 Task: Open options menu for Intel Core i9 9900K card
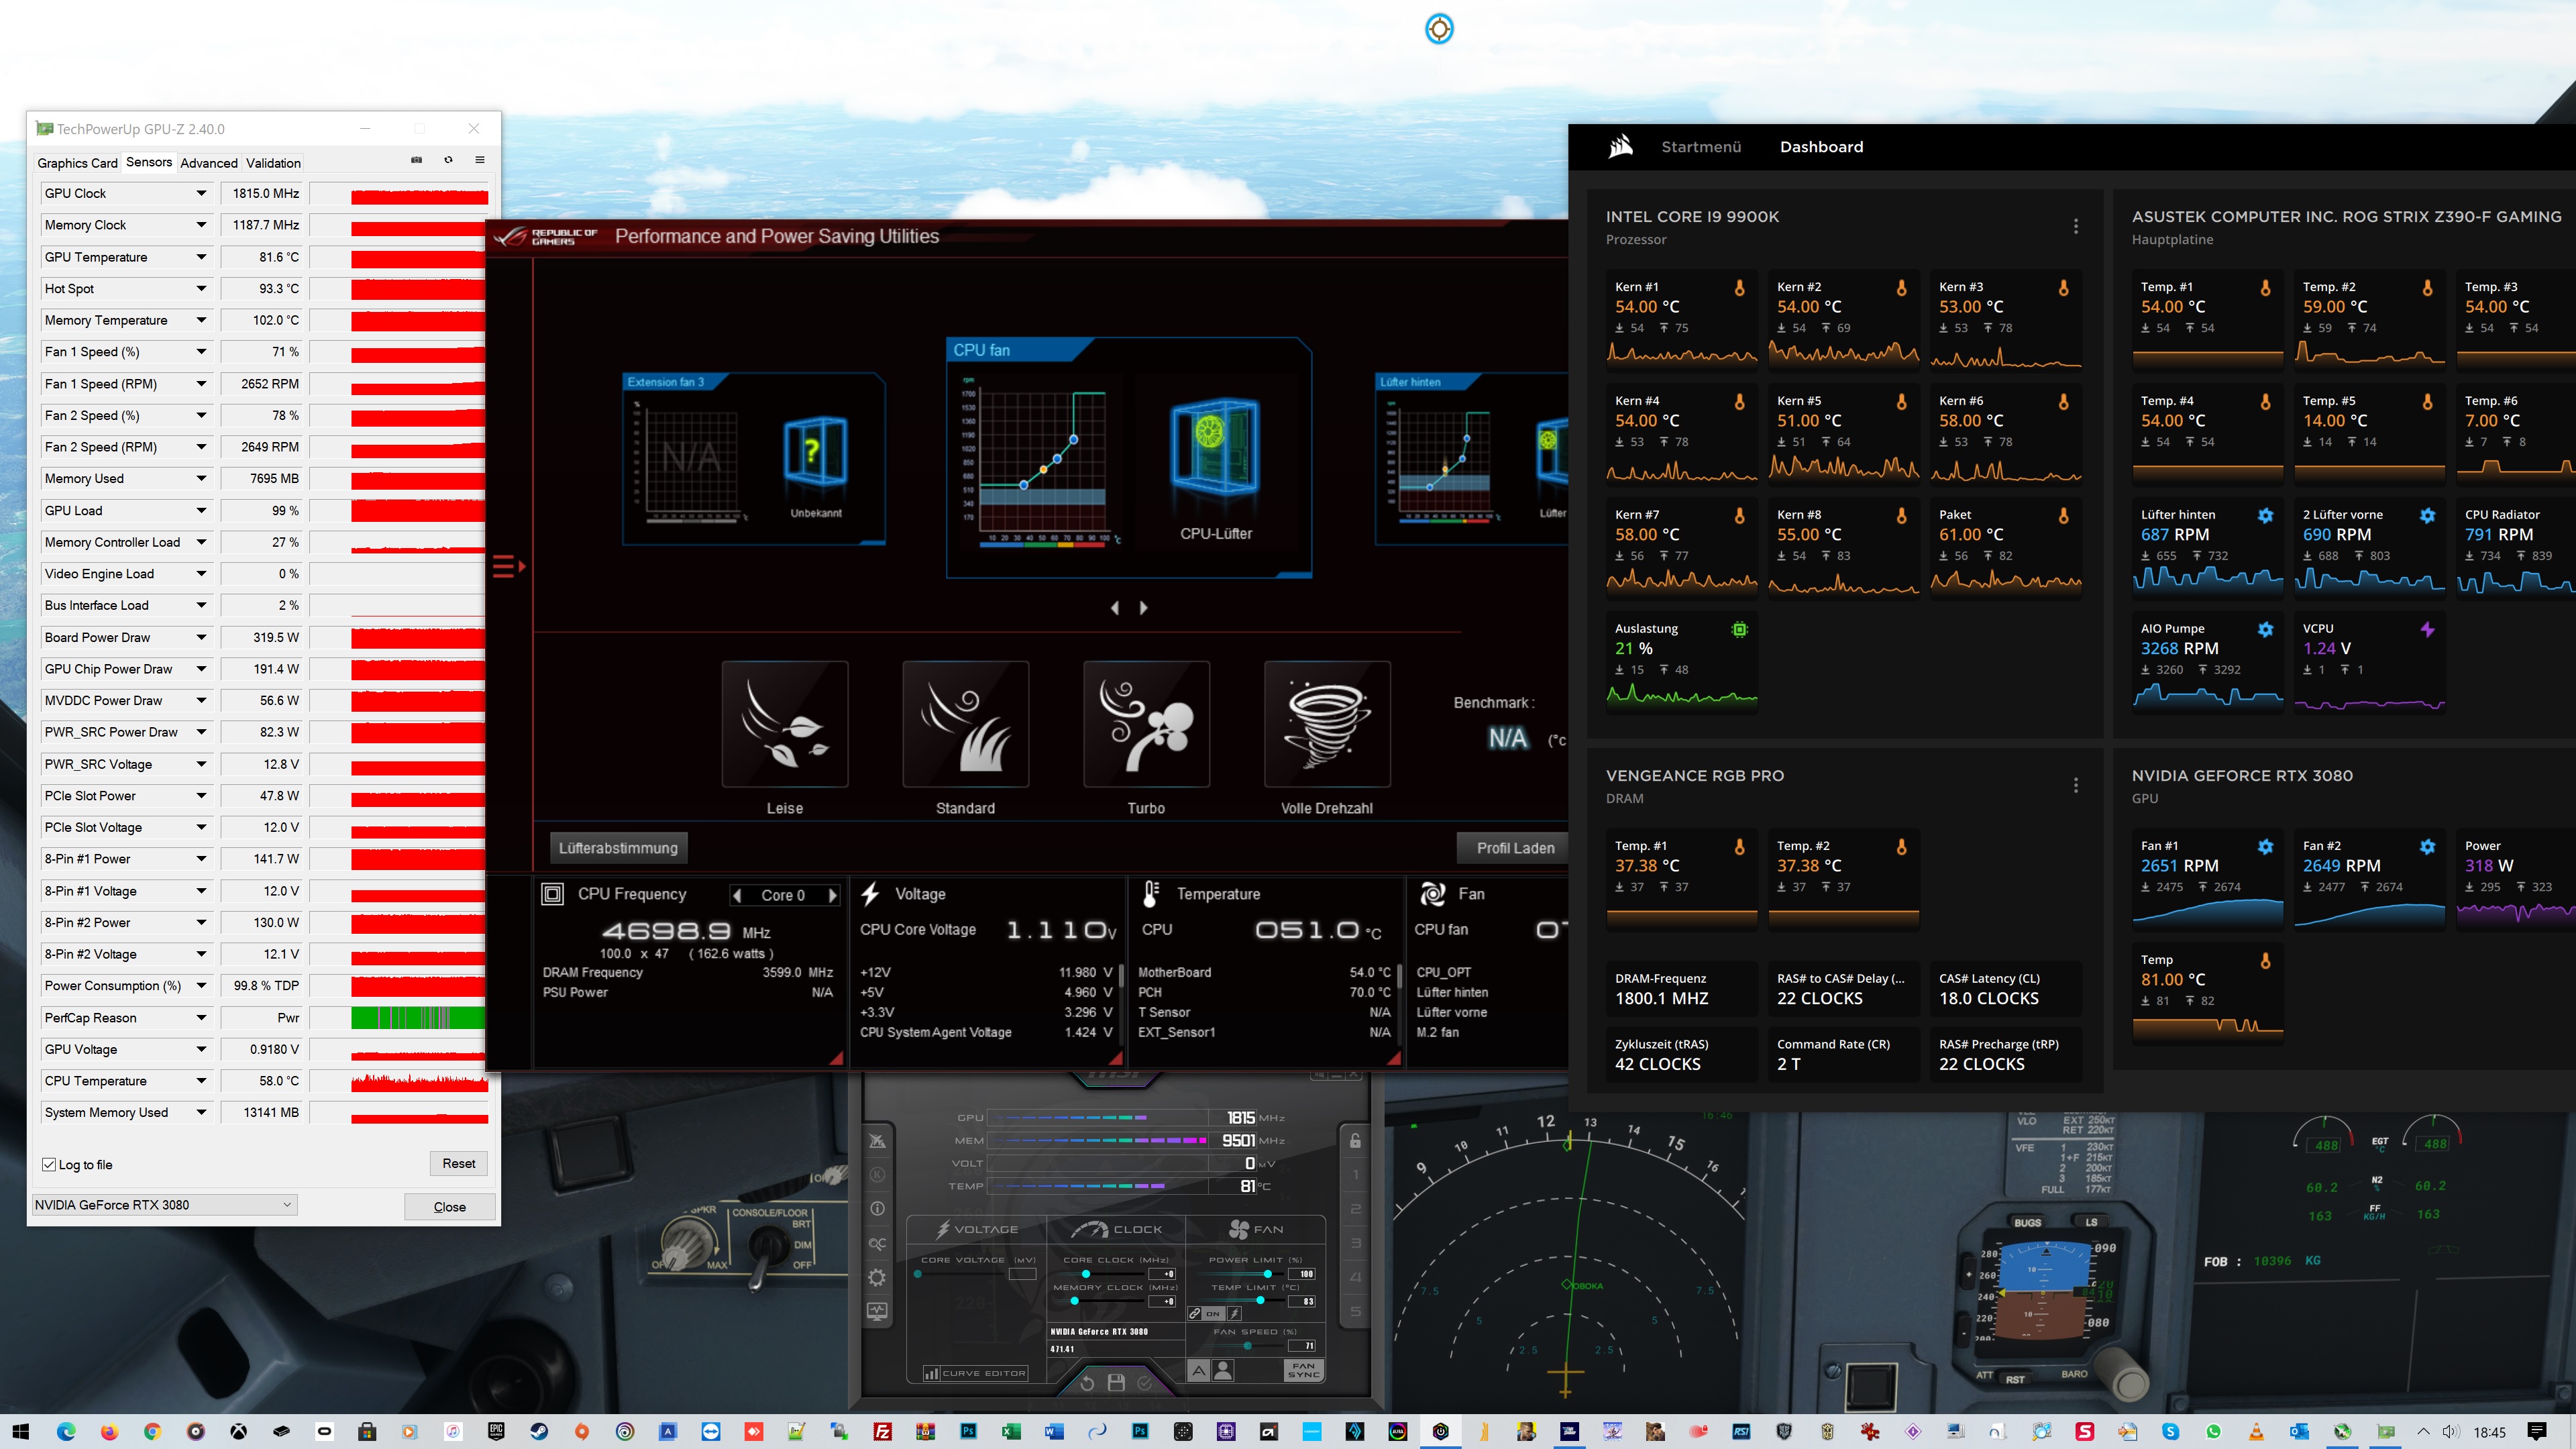[2076, 227]
